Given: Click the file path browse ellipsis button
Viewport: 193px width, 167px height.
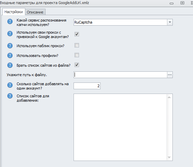Looking at the screenshot, I should (x=170, y=75).
